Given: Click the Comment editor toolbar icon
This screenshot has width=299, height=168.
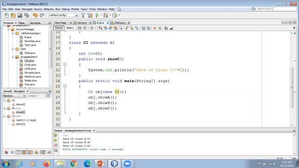Looking at the screenshot, I should point(166,28).
